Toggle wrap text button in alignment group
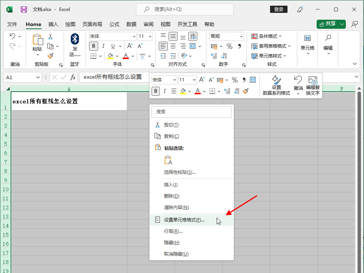Screen dimensions: 364x273 tap(193, 36)
